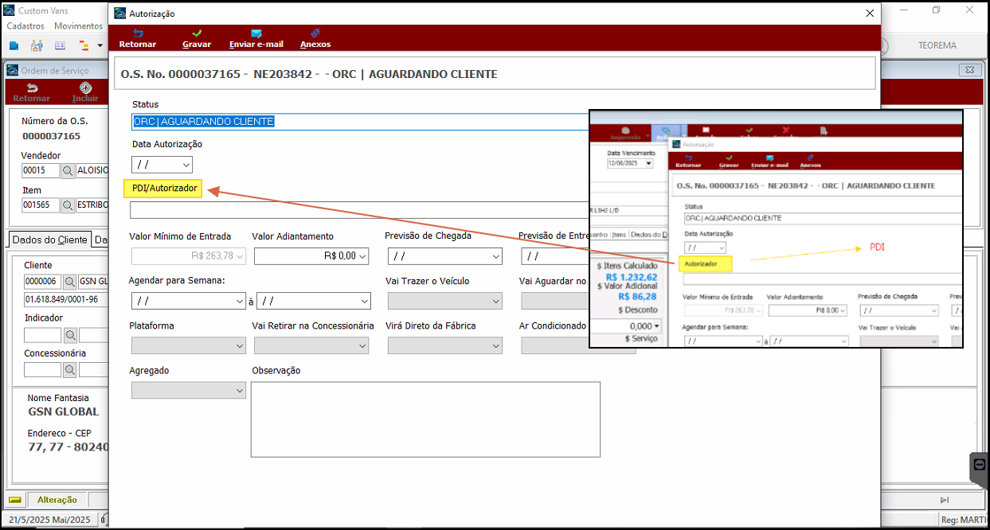Image resolution: width=990 pixels, height=530 pixels.
Task: Open the Agregado combo box
Action: (240, 391)
